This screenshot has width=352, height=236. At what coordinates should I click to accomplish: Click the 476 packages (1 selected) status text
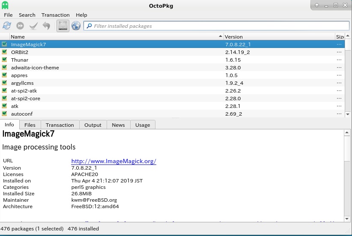pos(32,229)
